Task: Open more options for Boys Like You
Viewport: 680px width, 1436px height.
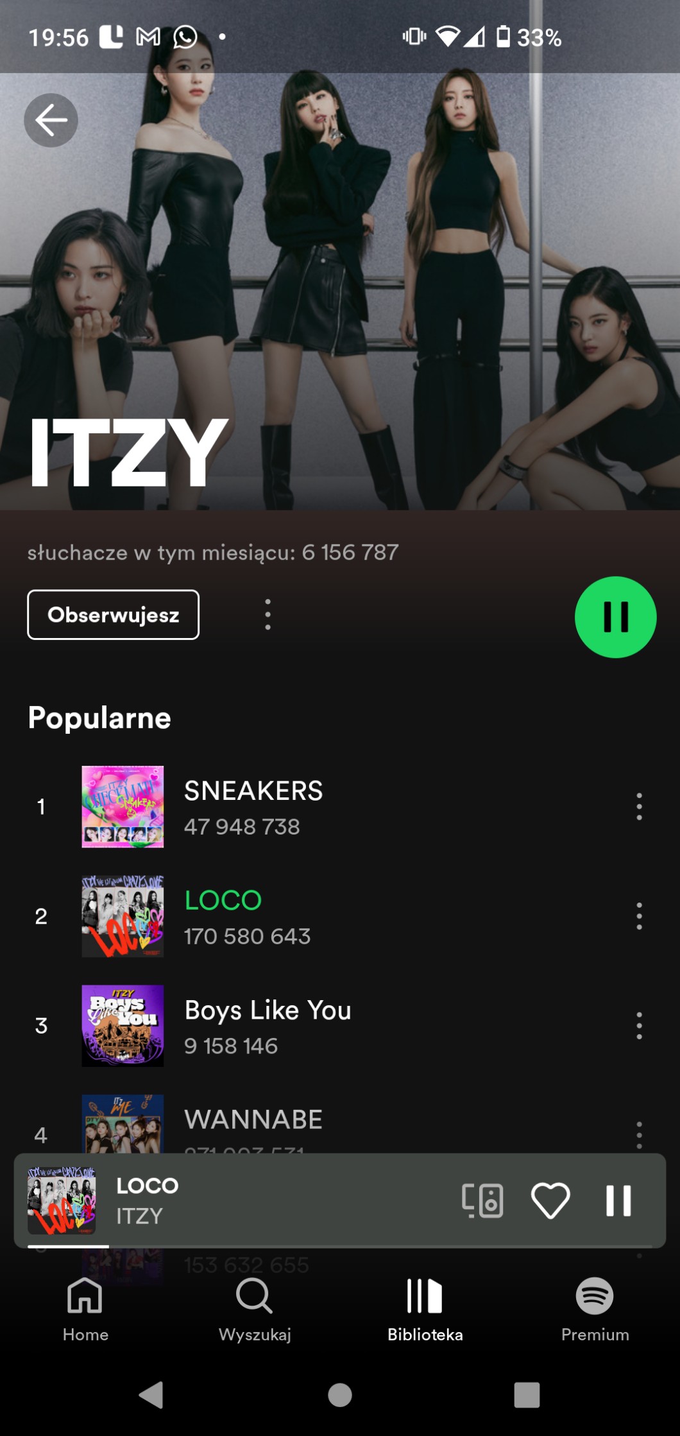Action: [639, 1026]
